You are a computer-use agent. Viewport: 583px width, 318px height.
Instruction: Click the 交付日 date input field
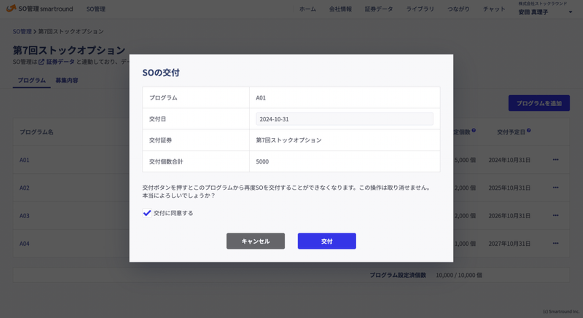pyautogui.click(x=344, y=119)
